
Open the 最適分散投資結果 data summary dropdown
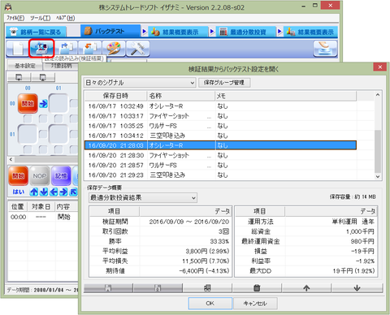point(143,198)
